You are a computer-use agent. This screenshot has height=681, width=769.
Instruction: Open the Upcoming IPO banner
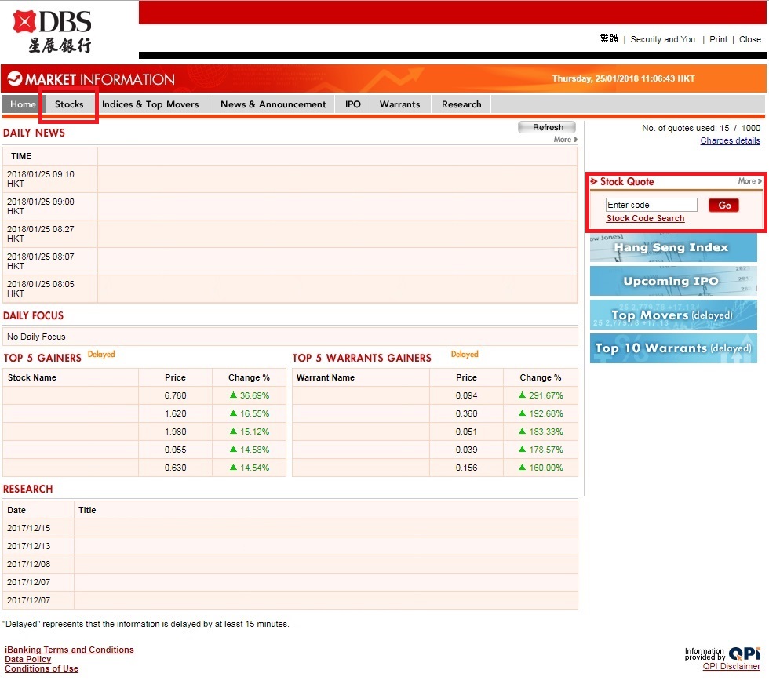[x=672, y=281]
